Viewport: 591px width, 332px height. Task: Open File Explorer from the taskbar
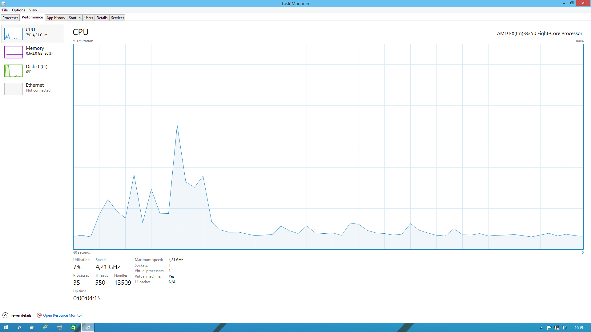click(59, 328)
